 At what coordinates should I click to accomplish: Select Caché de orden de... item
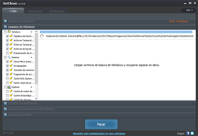point(24,91)
